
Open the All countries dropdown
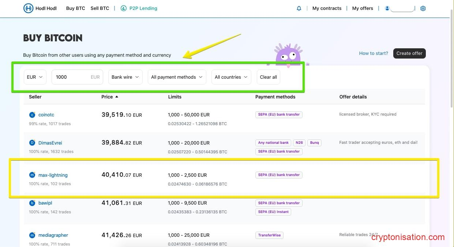(231, 77)
